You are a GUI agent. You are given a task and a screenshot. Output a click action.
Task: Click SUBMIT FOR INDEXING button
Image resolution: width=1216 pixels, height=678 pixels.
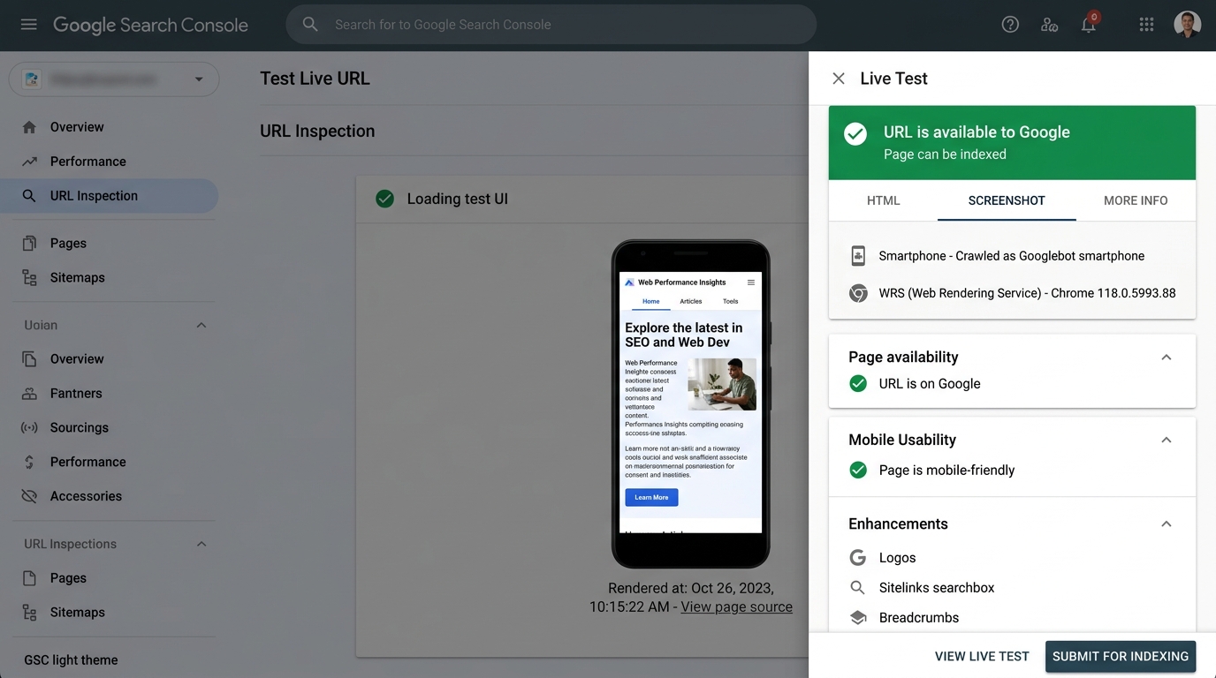pyautogui.click(x=1121, y=657)
